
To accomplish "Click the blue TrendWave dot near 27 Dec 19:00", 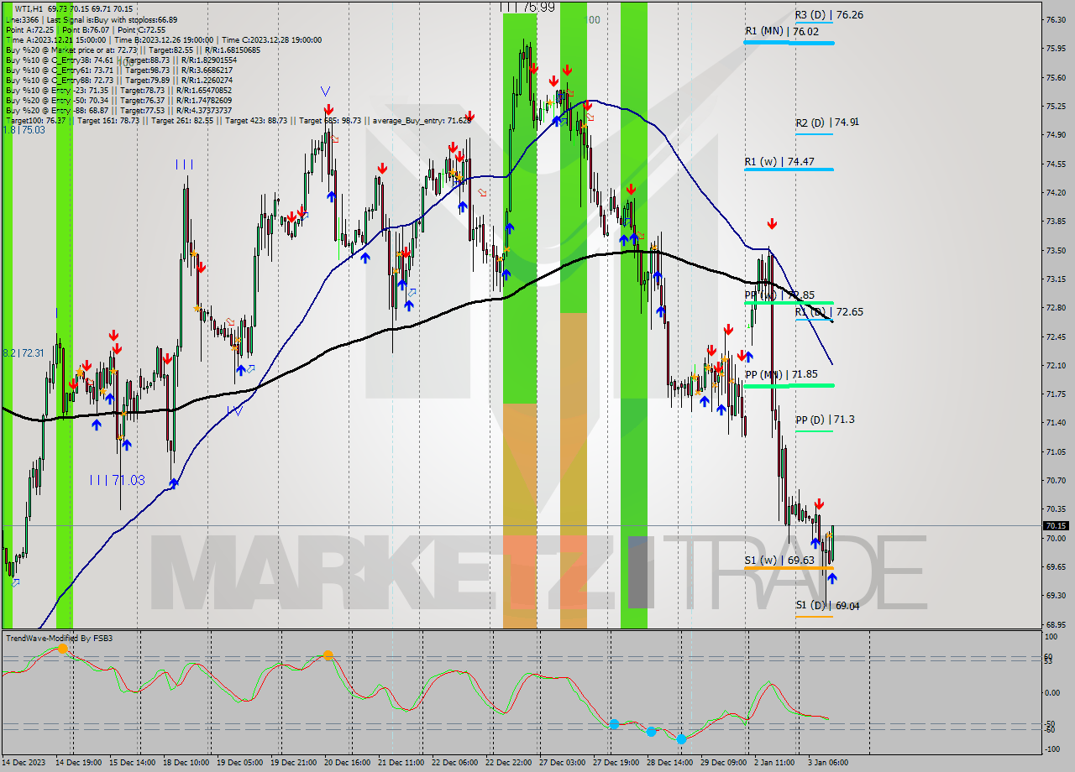I will [x=614, y=723].
